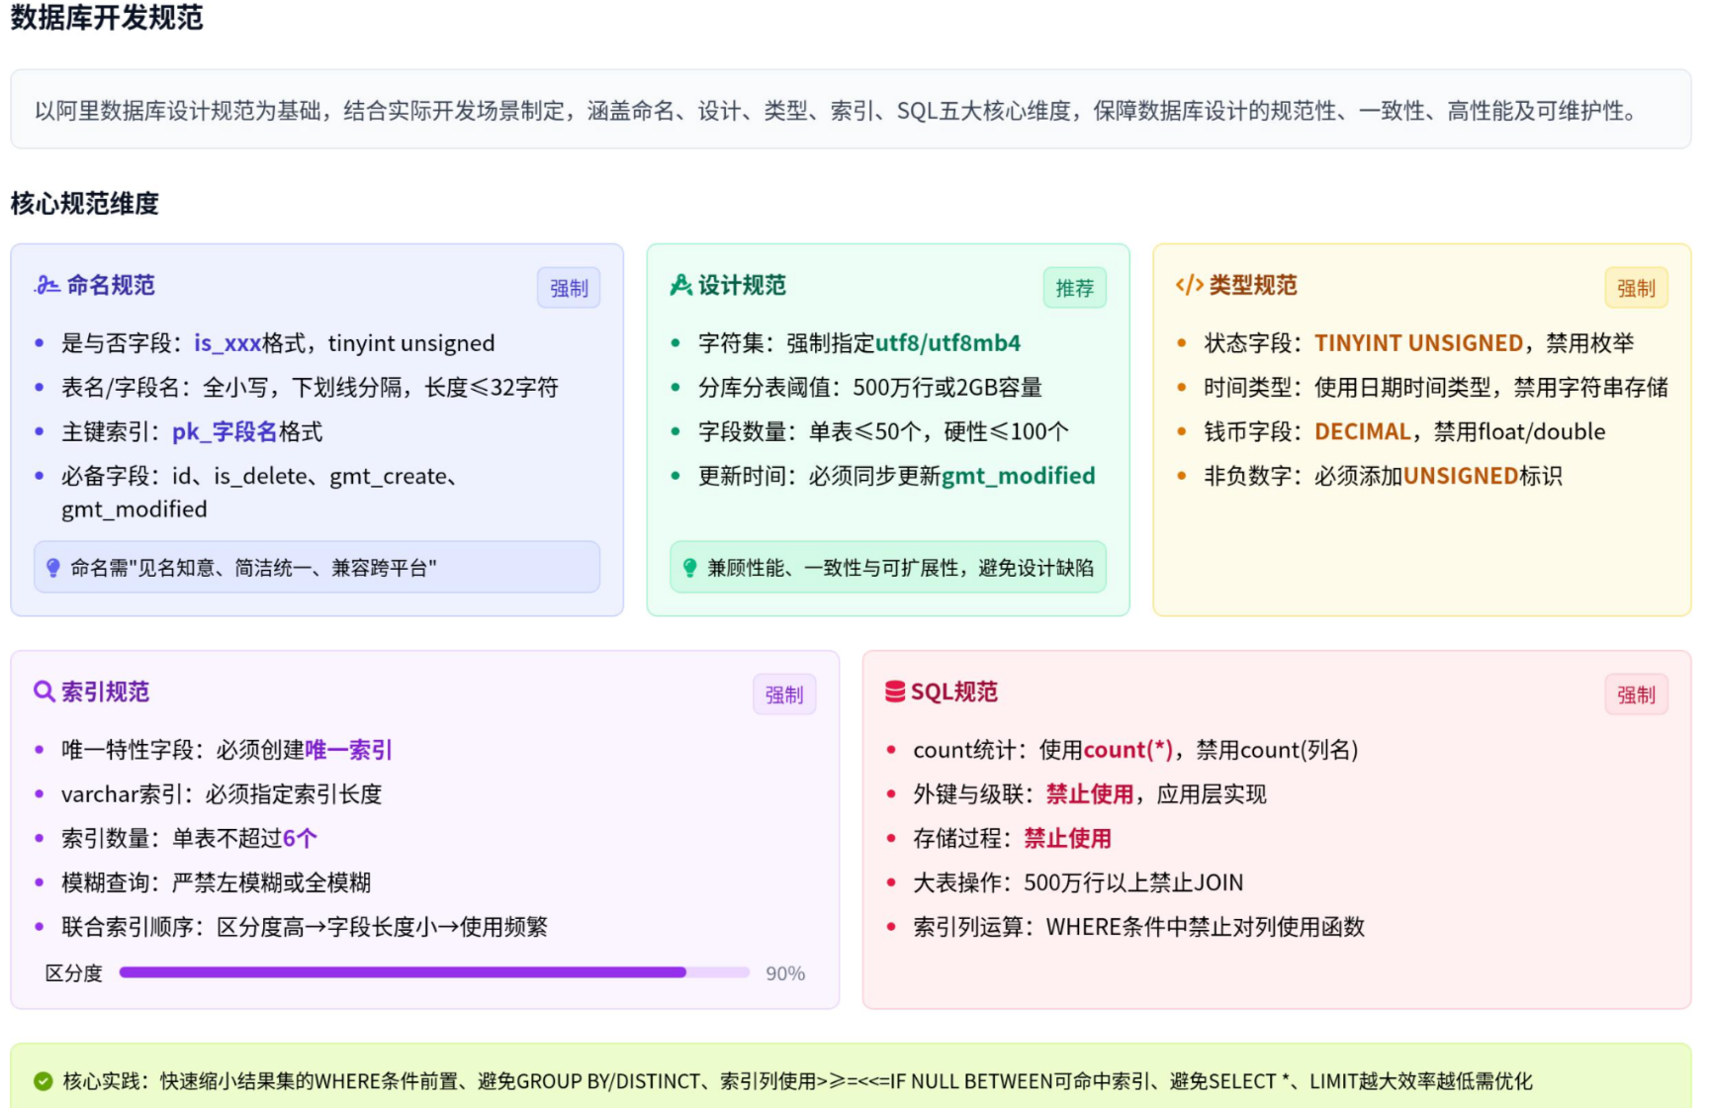Click the 区分度 purple progress bar
The width and height of the screenshot is (1711, 1108).
point(433,972)
